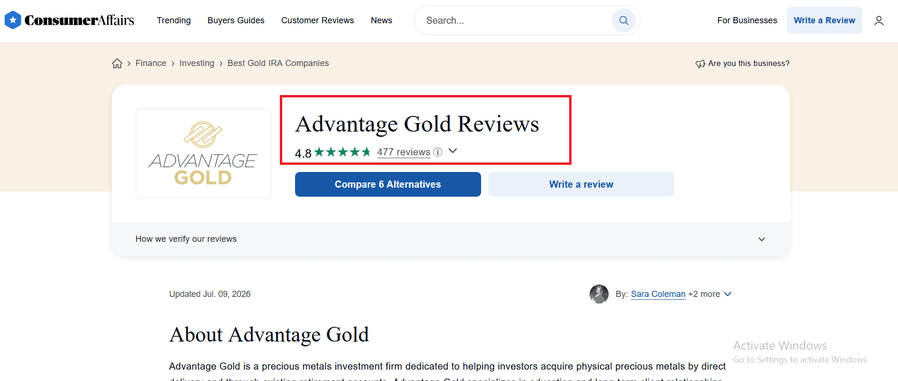Open the Trending menu
This screenshot has height=381, width=898.
coord(174,20)
